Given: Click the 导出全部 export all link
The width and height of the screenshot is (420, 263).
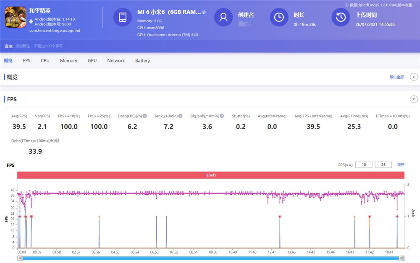Looking at the screenshot, I should click(396, 77).
